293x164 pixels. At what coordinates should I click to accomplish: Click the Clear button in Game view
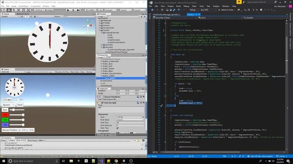[20, 105]
